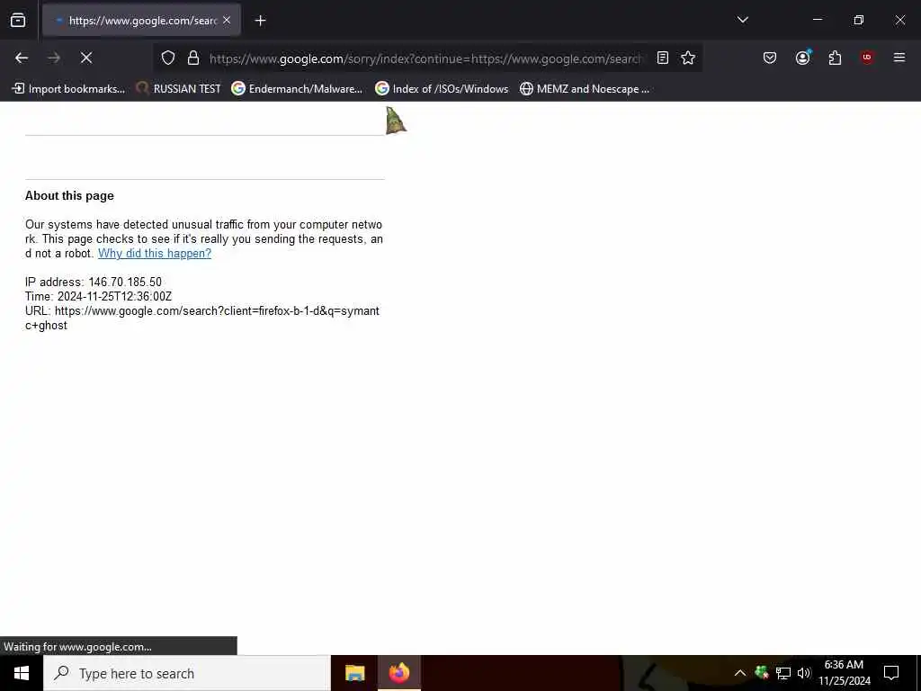Switch to Firefox taskbar icon
Image resolution: width=921 pixels, height=691 pixels.
(398, 673)
